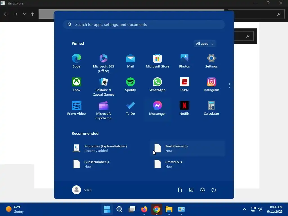Open taskbar Search icon
The width and height of the screenshot is (288, 216).
point(119,209)
